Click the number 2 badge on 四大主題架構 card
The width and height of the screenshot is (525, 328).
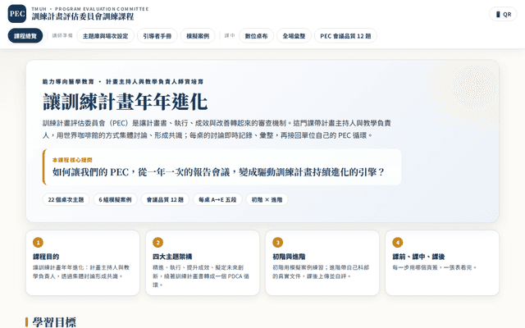(x=157, y=243)
